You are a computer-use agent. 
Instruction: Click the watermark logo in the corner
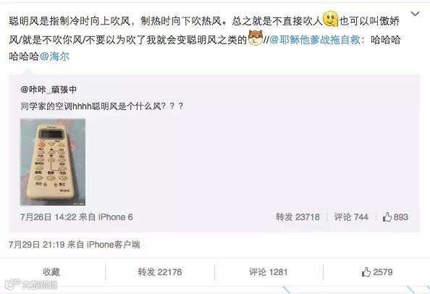[31, 285]
